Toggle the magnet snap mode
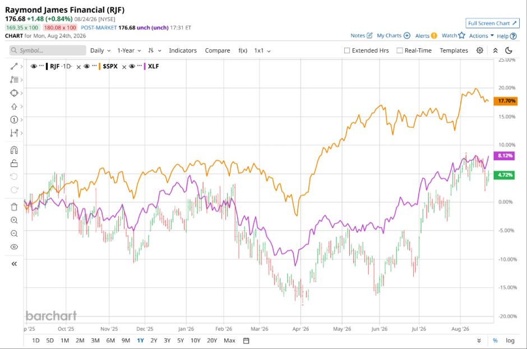This screenshot has width=527, height=349. click(x=14, y=150)
